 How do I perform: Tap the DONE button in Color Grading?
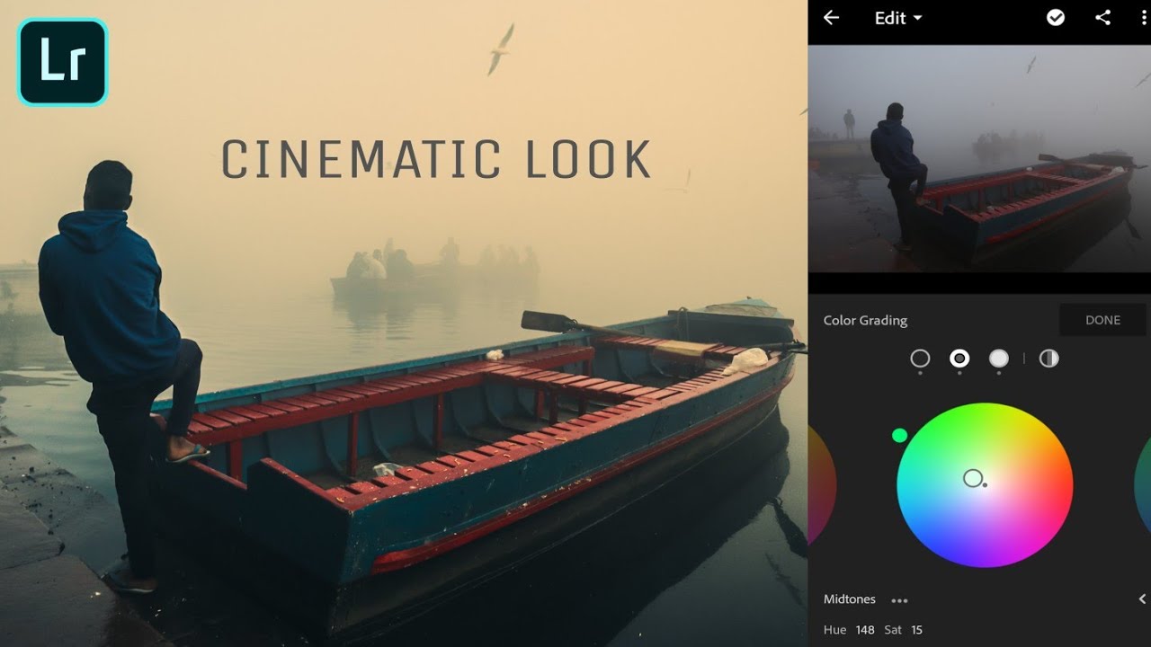tap(1102, 320)
